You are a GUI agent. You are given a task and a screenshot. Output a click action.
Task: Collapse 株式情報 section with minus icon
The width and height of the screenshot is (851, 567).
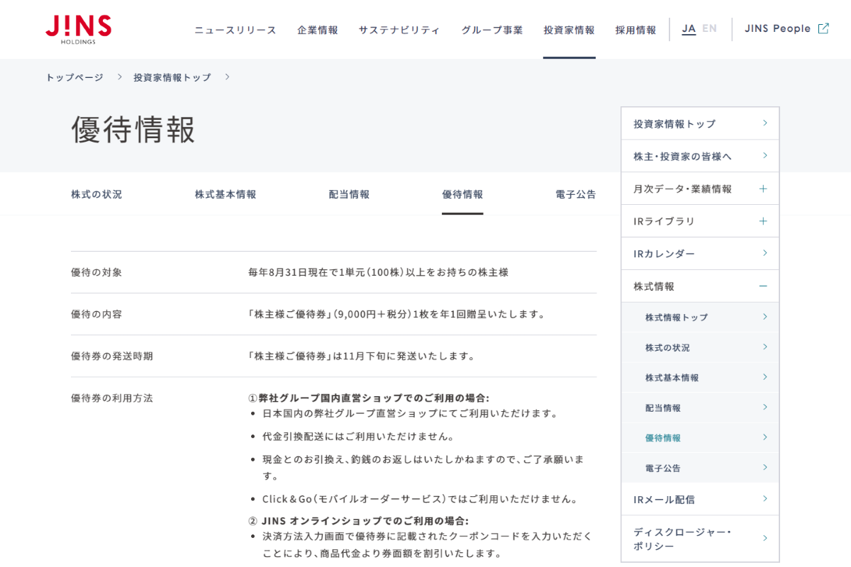pos(763,286)
